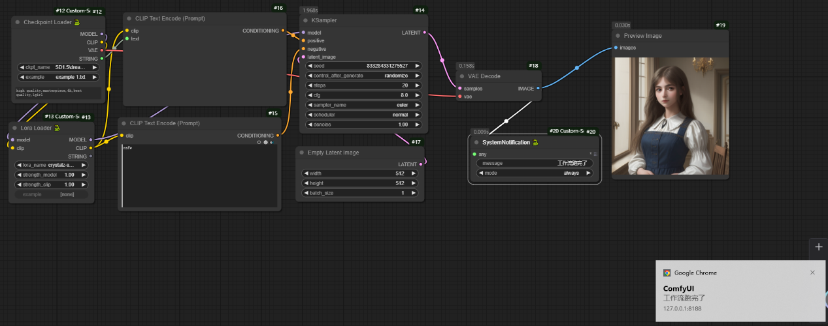Click the IMAGE output port on VAE Decode

pos(538,88)
